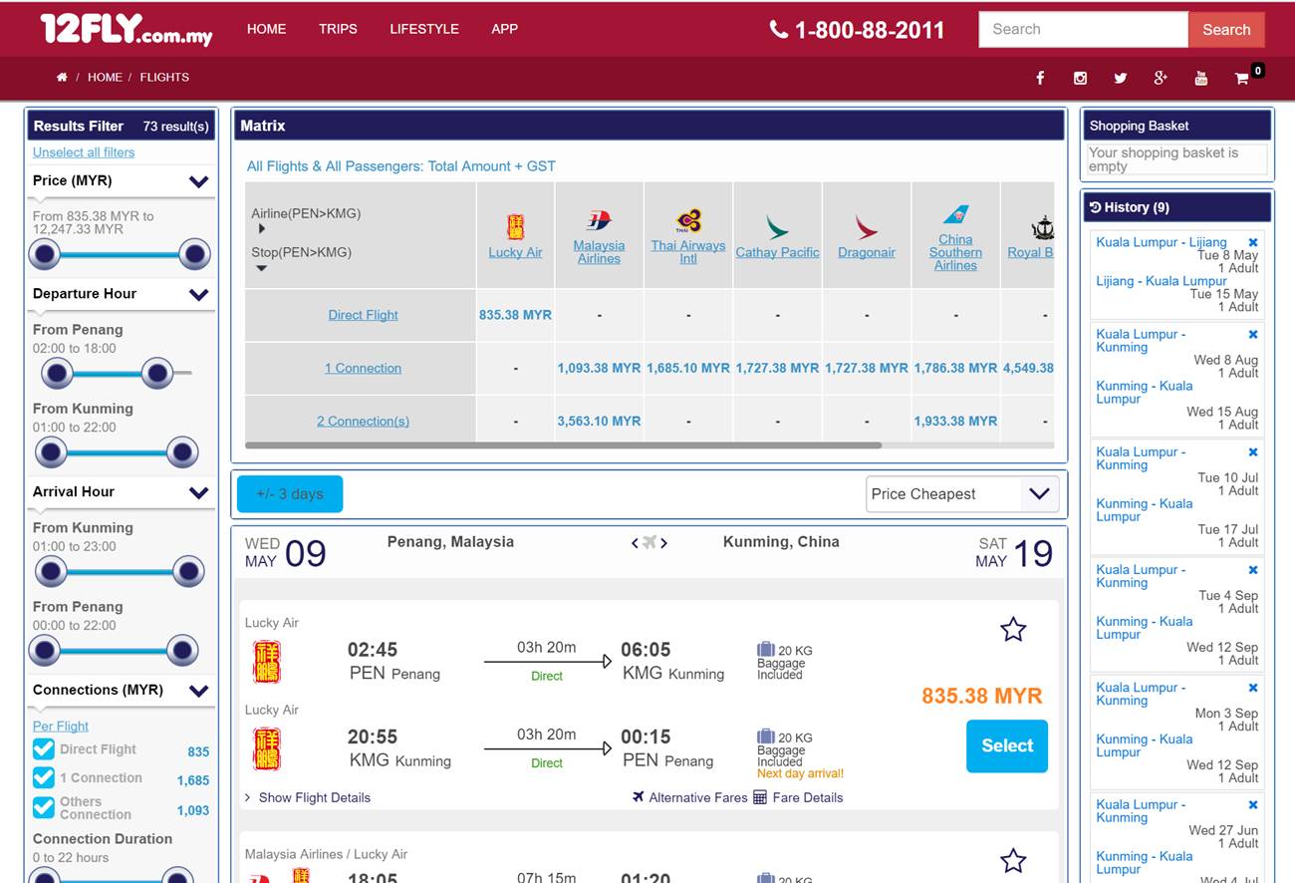The width and height of the screenshot is (1295, 883).
Task: Click Direct Flight row link in matrix
Action: [x=363, y=315]
